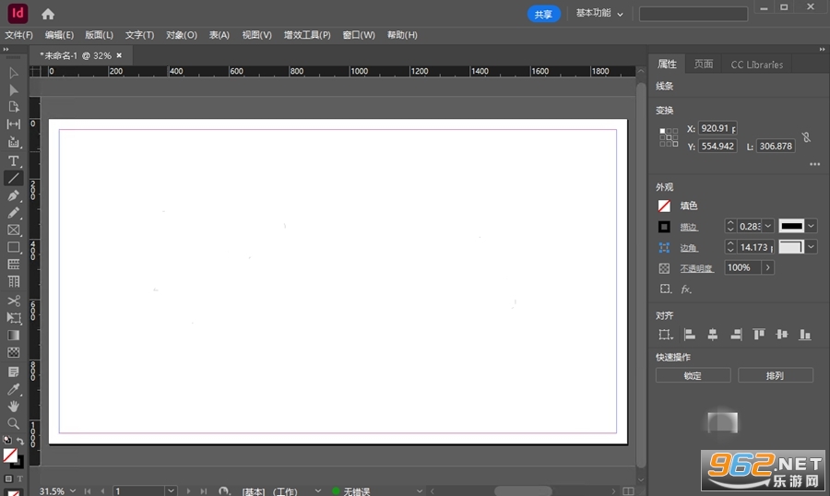Image resolution: width=830 pixels, height=496 pixels.
Task: Open stroke weight dropdown
Action: (767, 226)
